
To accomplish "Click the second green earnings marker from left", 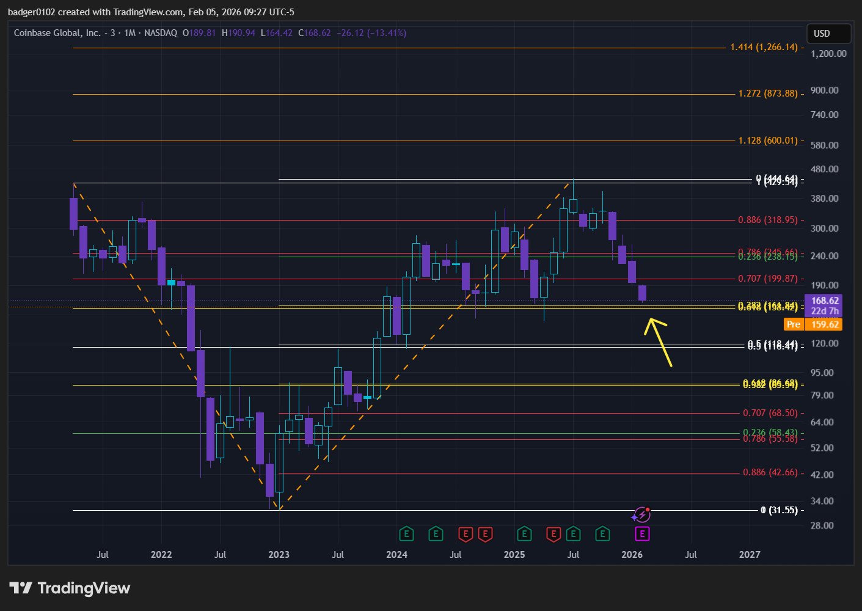I will 436,534.
